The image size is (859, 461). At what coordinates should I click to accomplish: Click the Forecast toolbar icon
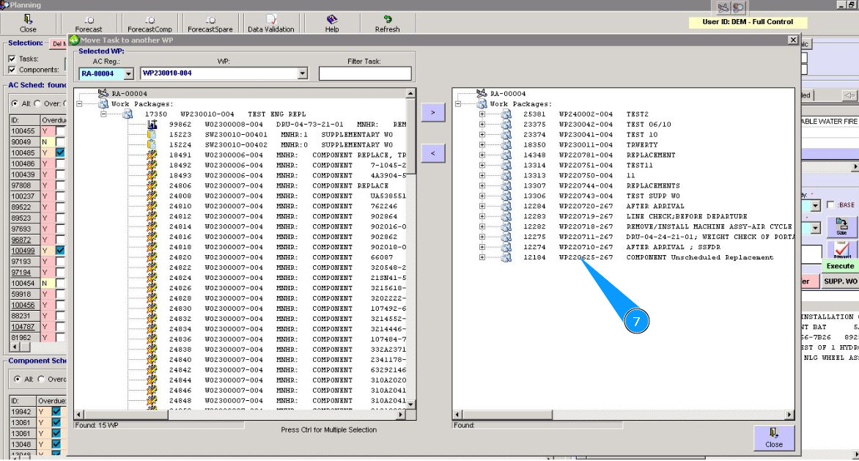89,21
